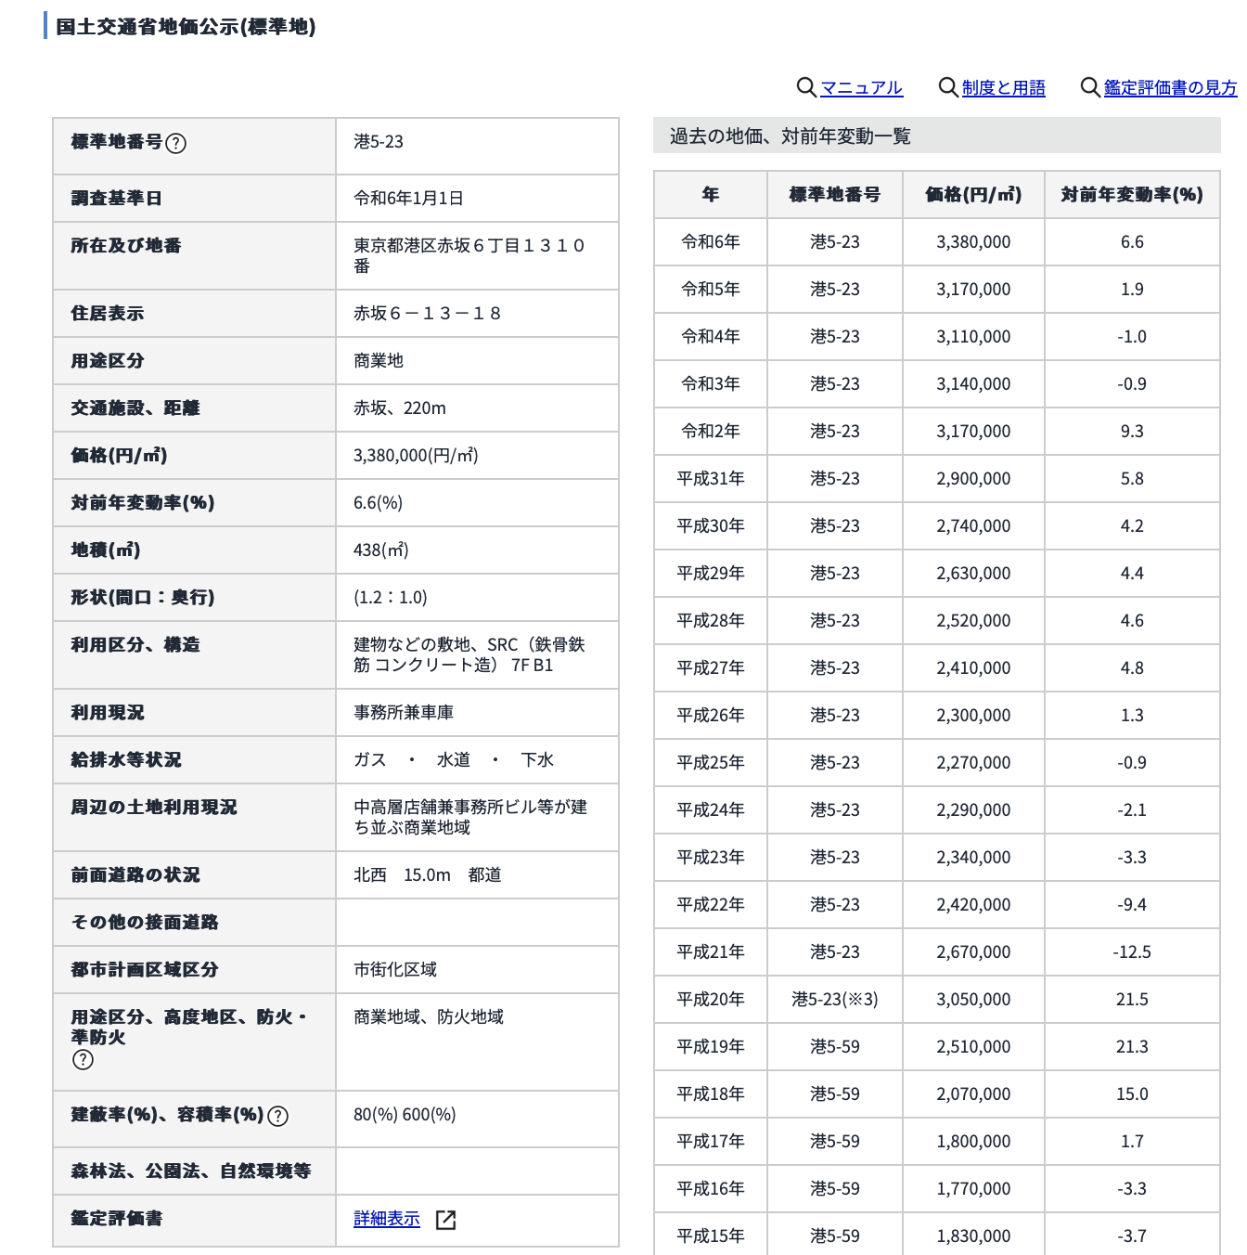Viewport: 1247px width, 1255px height.
Task: Click the 438(㎡) land area value
Action: 381,550
